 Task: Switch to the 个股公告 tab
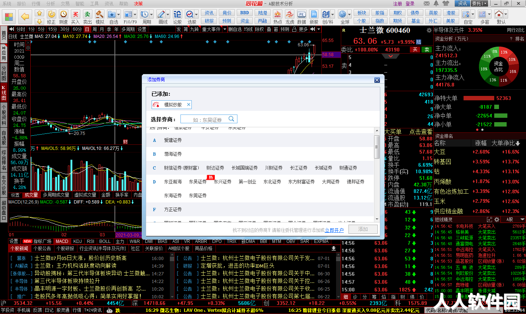pos(42,248)
